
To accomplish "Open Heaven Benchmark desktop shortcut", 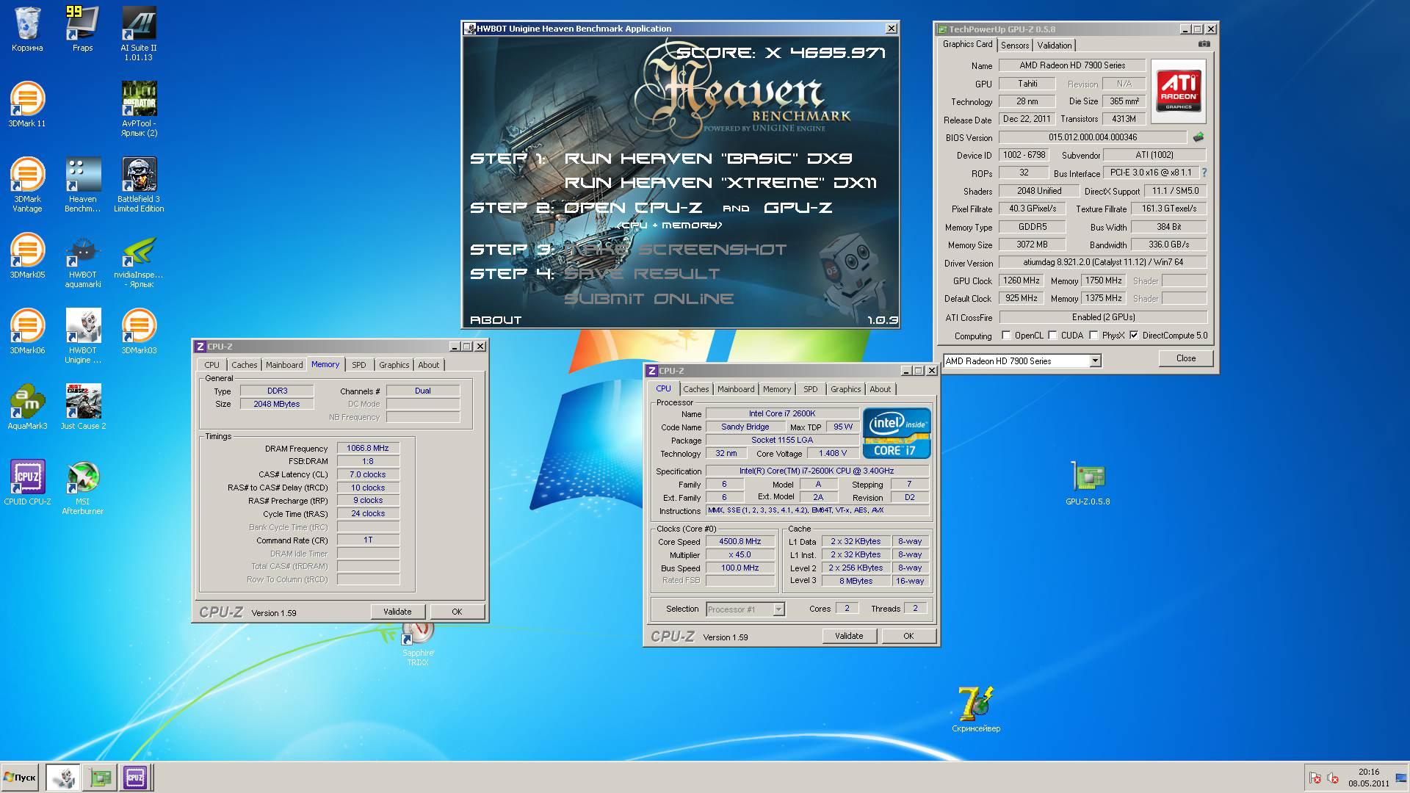I will point(82,185).
